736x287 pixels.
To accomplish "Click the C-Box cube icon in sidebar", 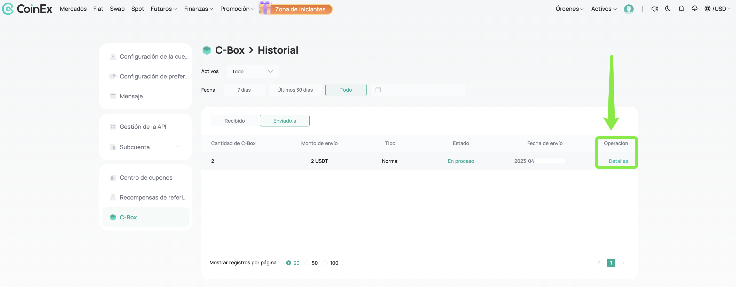I will click(x=113, y=217).
